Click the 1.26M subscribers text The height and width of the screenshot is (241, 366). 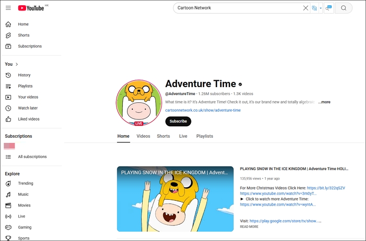[214, 94]
